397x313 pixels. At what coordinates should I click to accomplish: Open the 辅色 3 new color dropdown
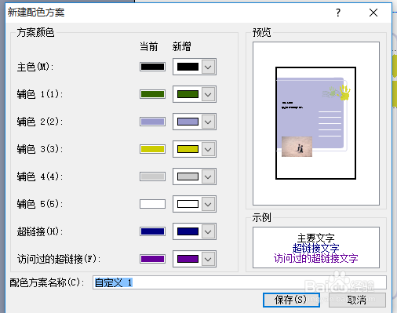click(208, 149)
